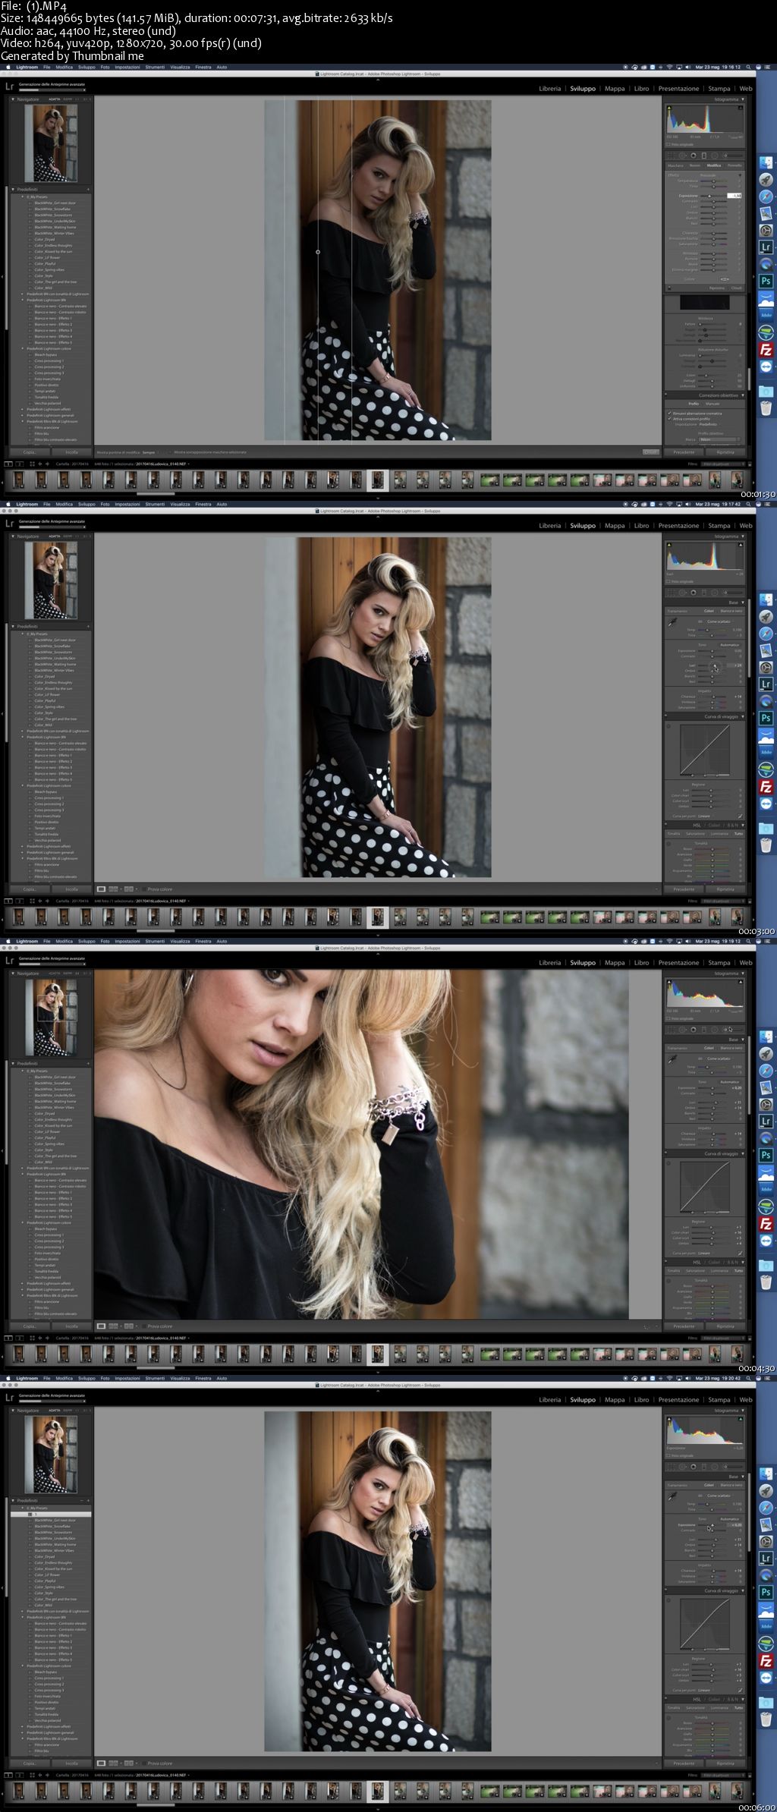
Task: Open FileZilla from the Dock in the 00:01:30 frame
Action: click(x=766, y=350)
